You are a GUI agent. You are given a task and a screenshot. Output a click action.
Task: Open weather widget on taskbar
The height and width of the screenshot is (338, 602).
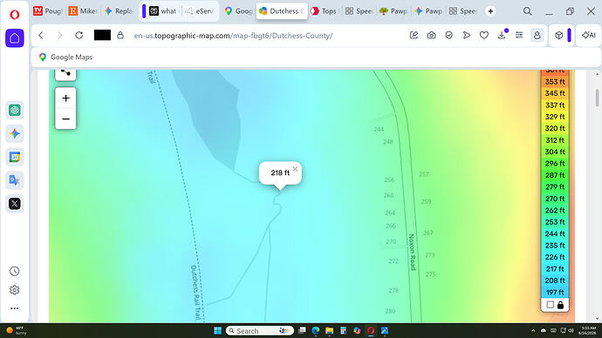point(17,330)
